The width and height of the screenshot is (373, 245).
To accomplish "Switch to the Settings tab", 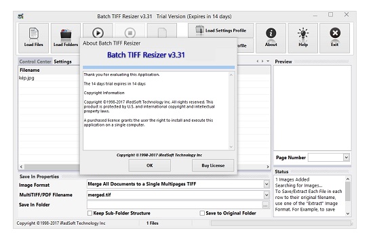I will coord(62,62).
